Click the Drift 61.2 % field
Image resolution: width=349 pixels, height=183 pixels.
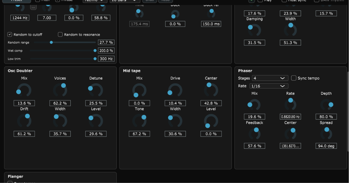pyautogui.click(x=24, y=134)
